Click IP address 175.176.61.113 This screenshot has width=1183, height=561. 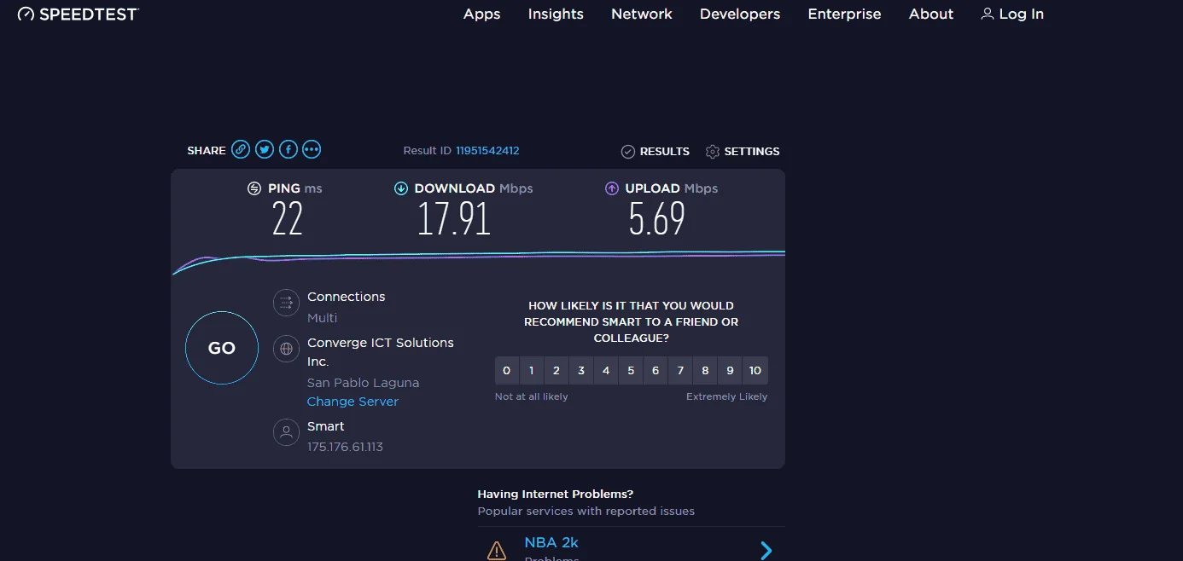345,447
